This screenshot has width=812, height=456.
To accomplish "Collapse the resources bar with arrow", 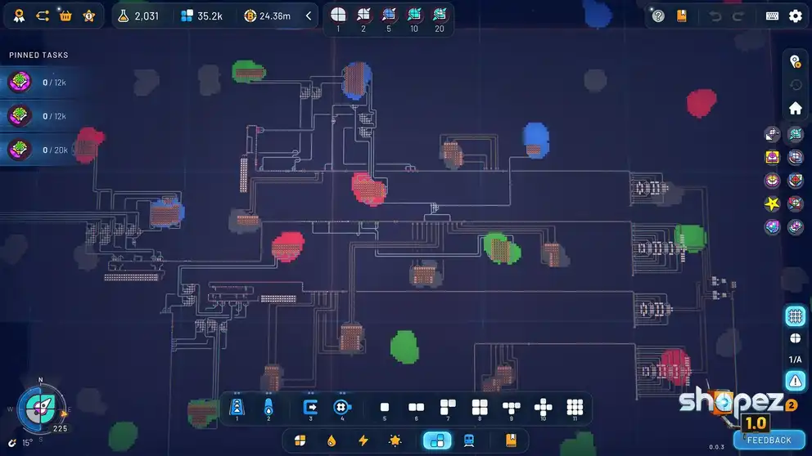I will tap(309, 16).
